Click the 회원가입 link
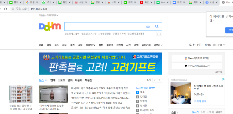This screenshot has height=114, width=233. point(219,72)
